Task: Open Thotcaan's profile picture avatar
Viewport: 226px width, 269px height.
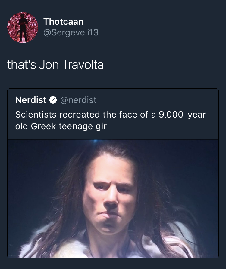Action: [x=23, y=27]
